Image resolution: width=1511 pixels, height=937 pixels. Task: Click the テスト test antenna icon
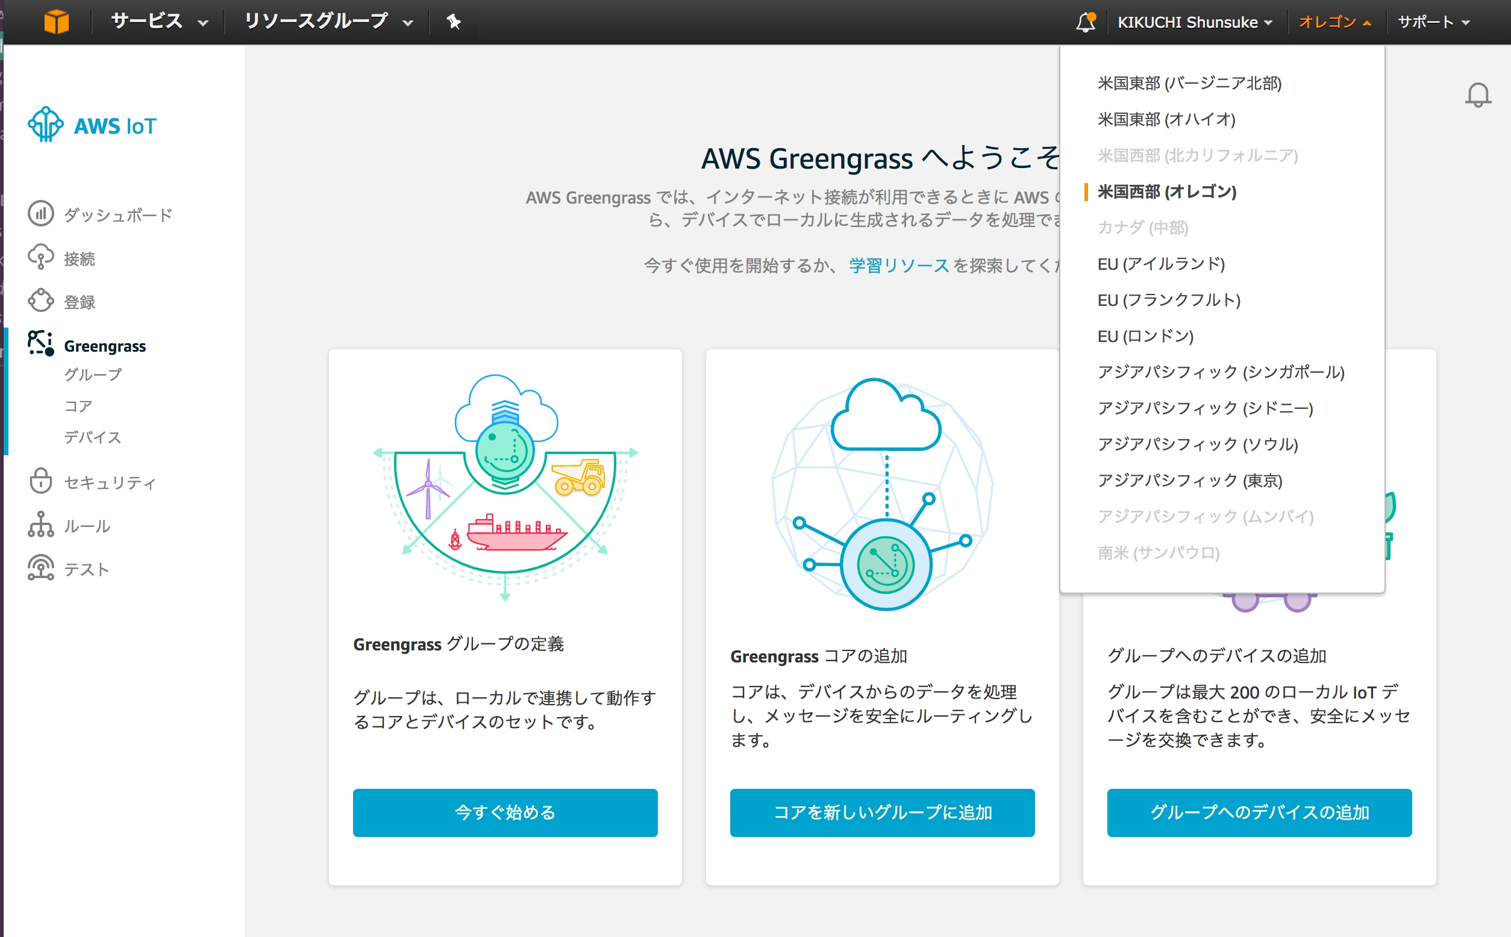click(41, 568)
